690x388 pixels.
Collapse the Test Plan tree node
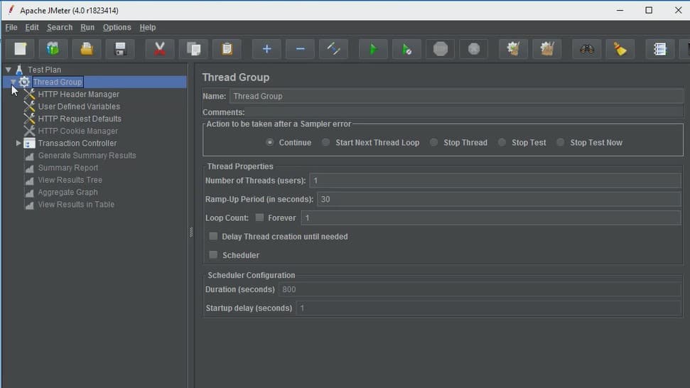(9, 70)
